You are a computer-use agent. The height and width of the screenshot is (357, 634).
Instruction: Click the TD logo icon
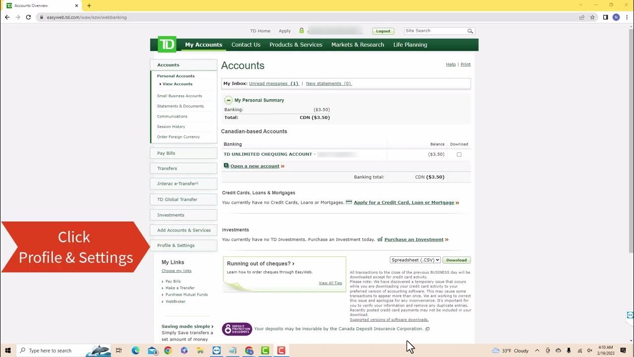167,45
